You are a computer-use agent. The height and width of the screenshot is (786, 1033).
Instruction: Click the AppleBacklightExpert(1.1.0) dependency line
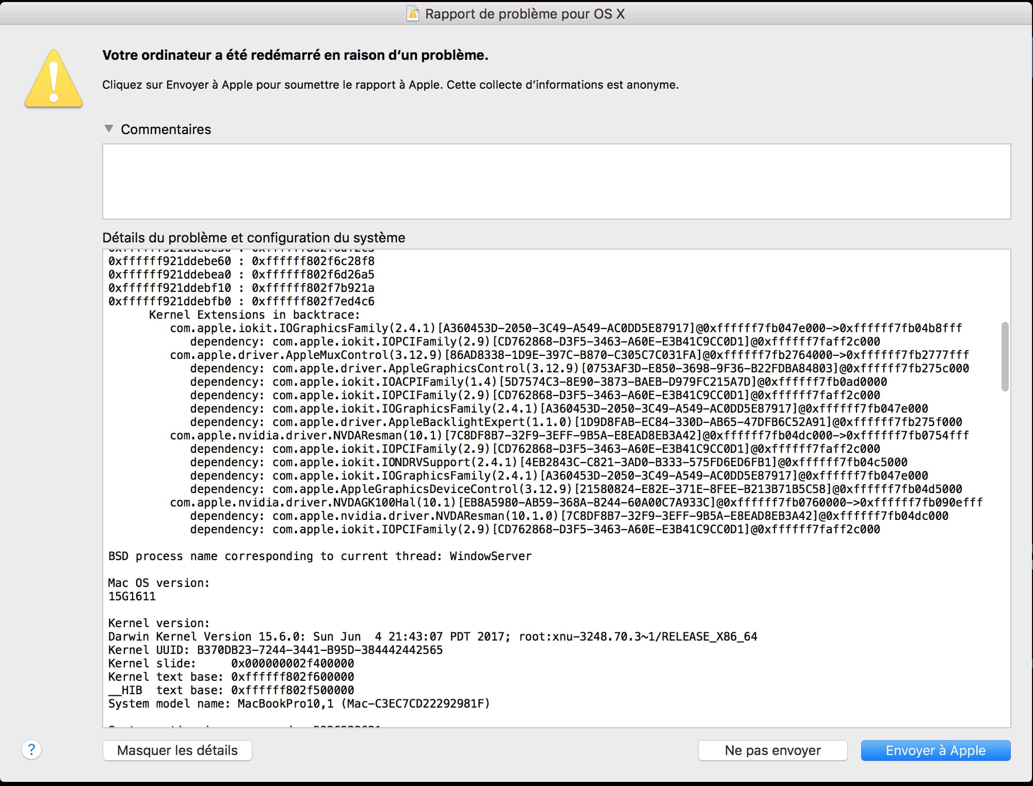pos(576,422)
